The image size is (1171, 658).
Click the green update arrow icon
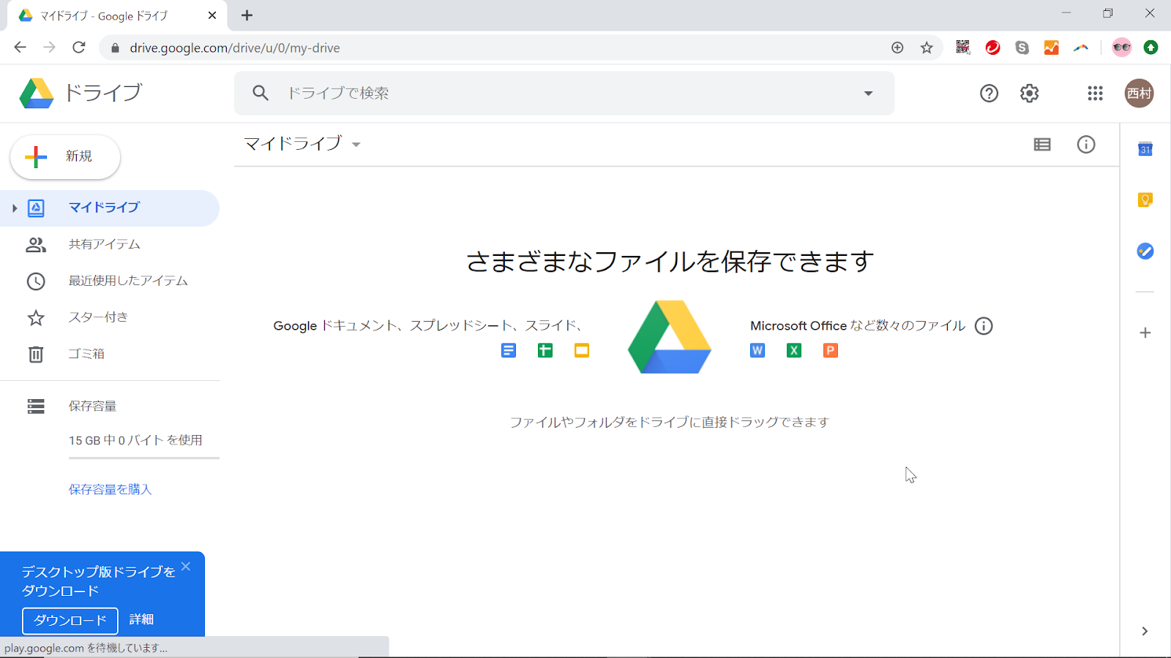click(1151, 48)
